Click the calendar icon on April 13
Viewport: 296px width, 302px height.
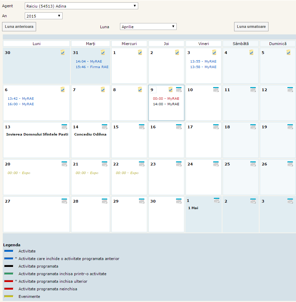coord(64,127)
